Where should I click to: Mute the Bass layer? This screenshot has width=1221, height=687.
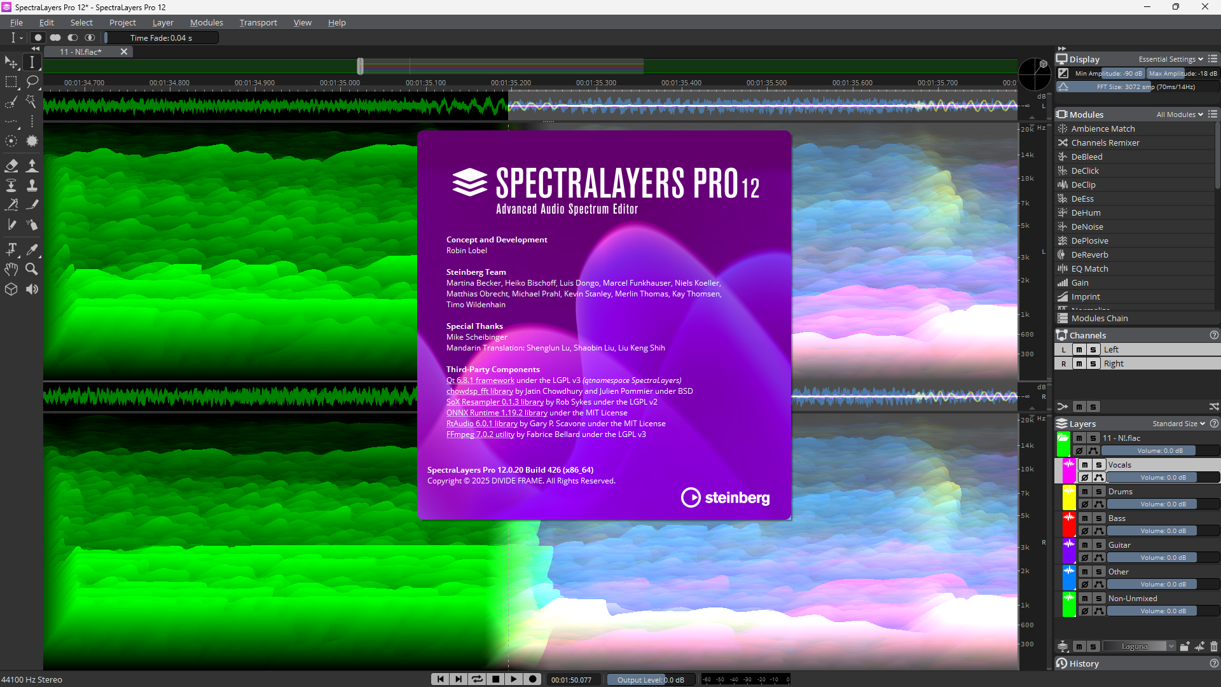tap(1085, 518)
